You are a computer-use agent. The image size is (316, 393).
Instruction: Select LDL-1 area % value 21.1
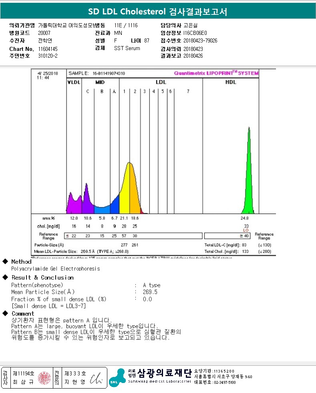124,218
